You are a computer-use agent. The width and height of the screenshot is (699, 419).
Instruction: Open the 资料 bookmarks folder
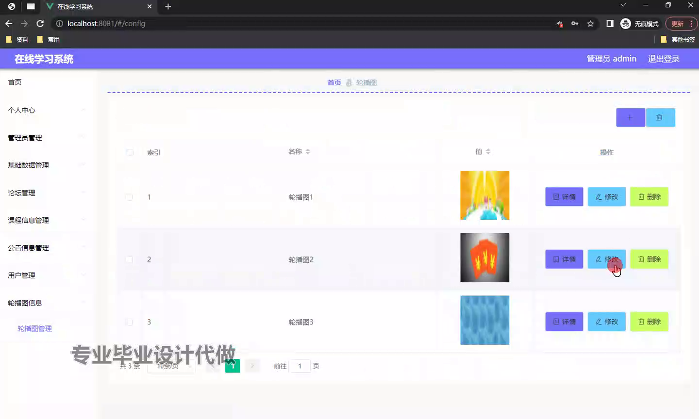(x=17, y=39)
